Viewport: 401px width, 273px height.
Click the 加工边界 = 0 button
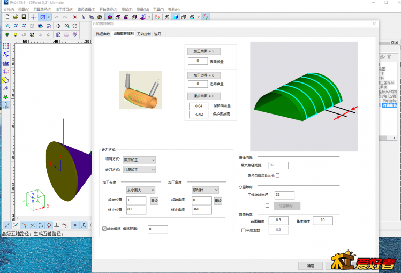[x=204, y=75]
